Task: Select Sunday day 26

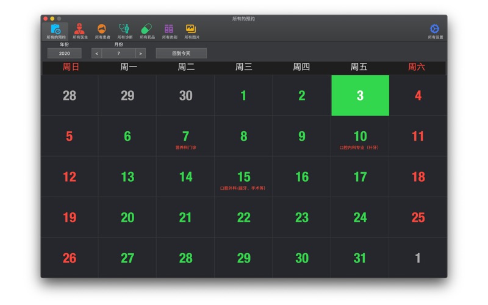Action: point(70,258)
